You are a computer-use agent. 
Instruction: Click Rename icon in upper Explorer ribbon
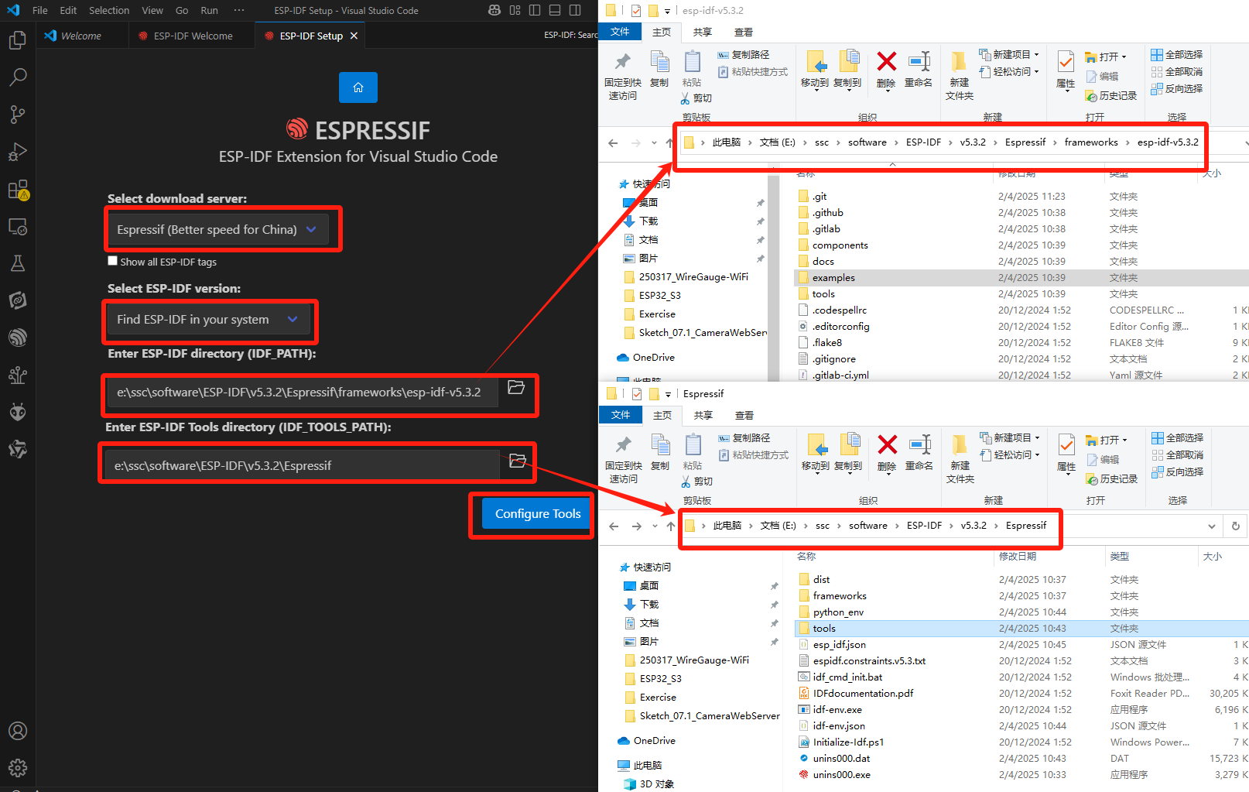(919, 70)
